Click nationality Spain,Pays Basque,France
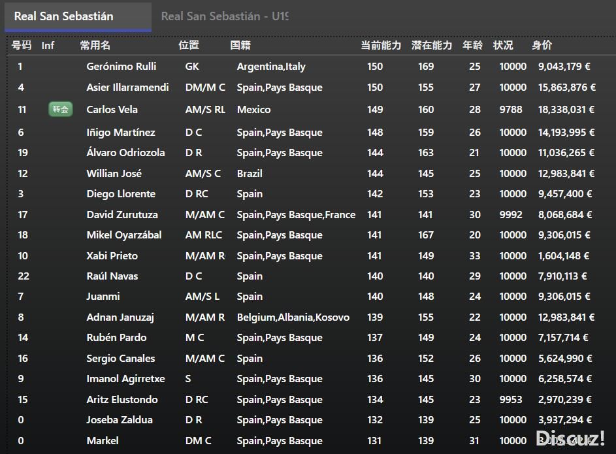 coord(296,215)
